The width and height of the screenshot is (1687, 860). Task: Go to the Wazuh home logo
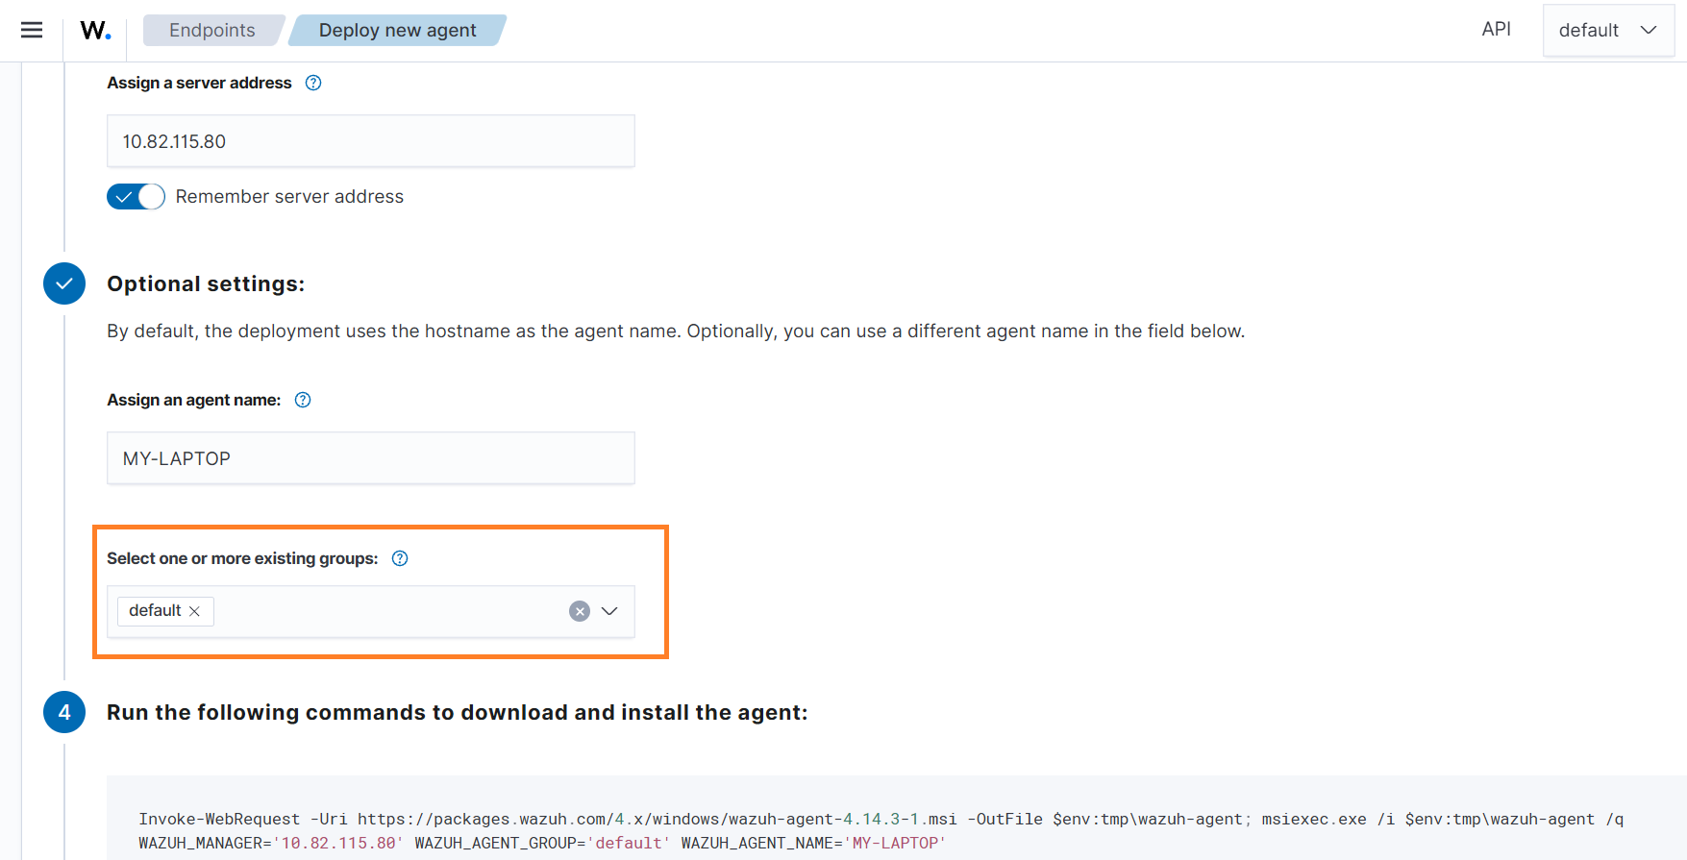(95, 31)
